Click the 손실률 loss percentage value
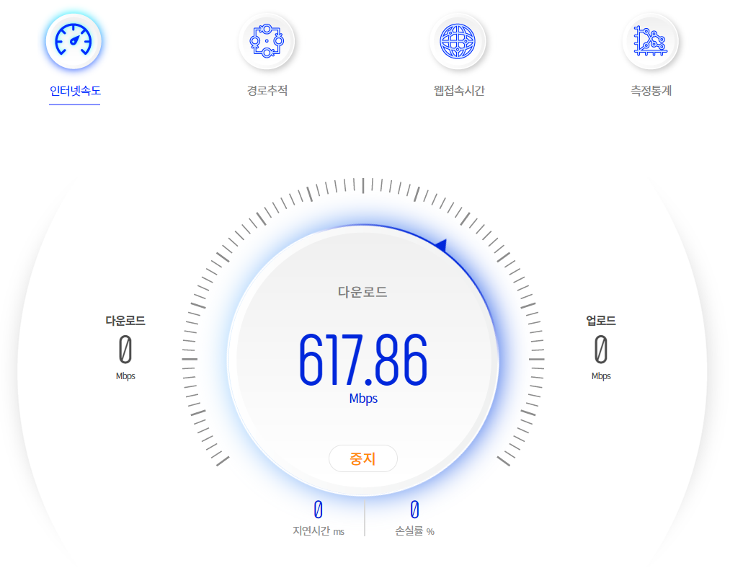The width and height of the screenshot is (743, 586). point(414,509)
